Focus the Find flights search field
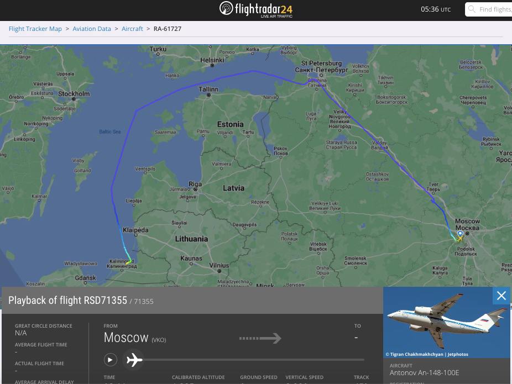 [x=494, y=9]
